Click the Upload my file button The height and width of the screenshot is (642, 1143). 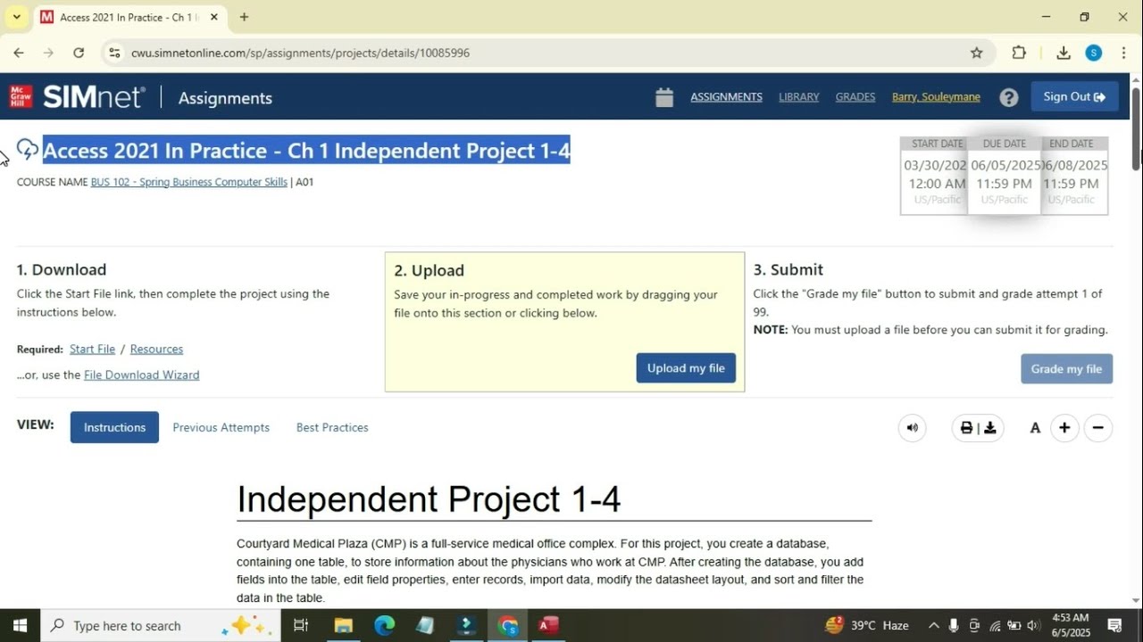pos(686,368)
